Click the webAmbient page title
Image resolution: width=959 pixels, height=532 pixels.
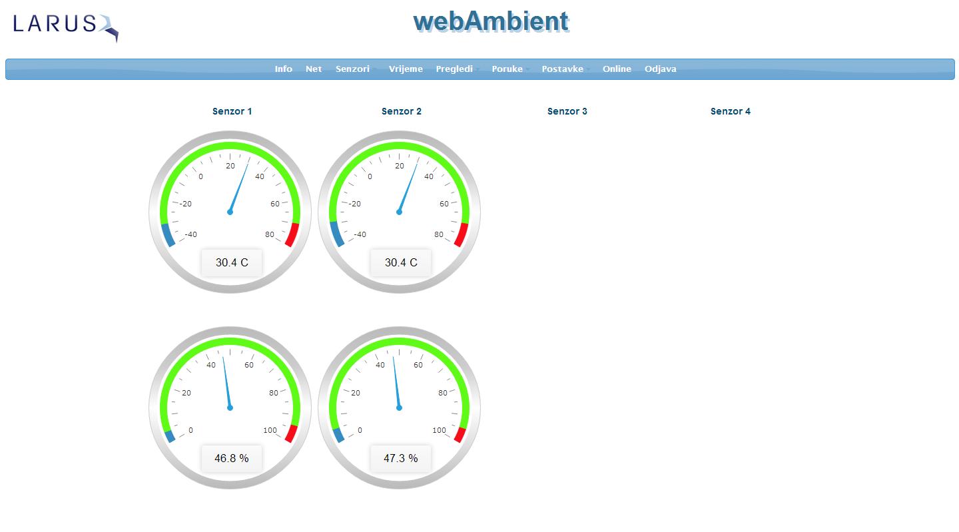pyautogui.click(x=491, y=21)
